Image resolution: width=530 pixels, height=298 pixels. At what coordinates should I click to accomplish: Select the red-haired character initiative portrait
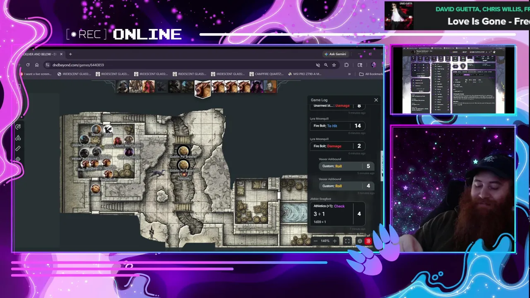tap(148, 86)
